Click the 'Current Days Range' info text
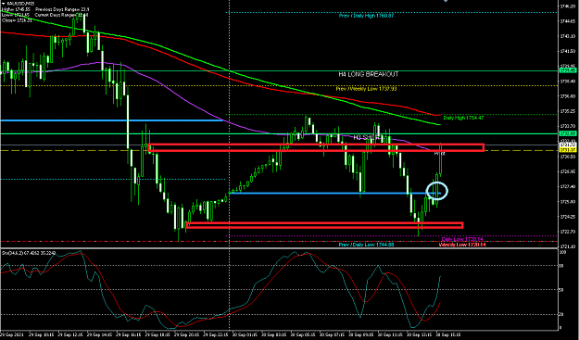 [x=62, y=15]
